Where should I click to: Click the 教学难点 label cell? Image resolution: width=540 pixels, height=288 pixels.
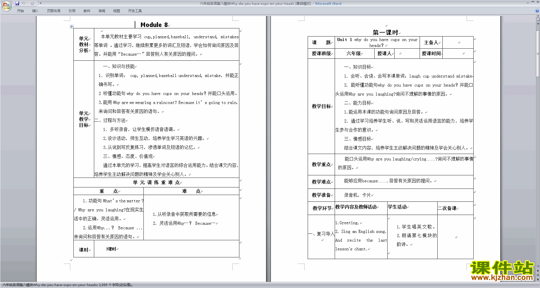coord(321,182)
